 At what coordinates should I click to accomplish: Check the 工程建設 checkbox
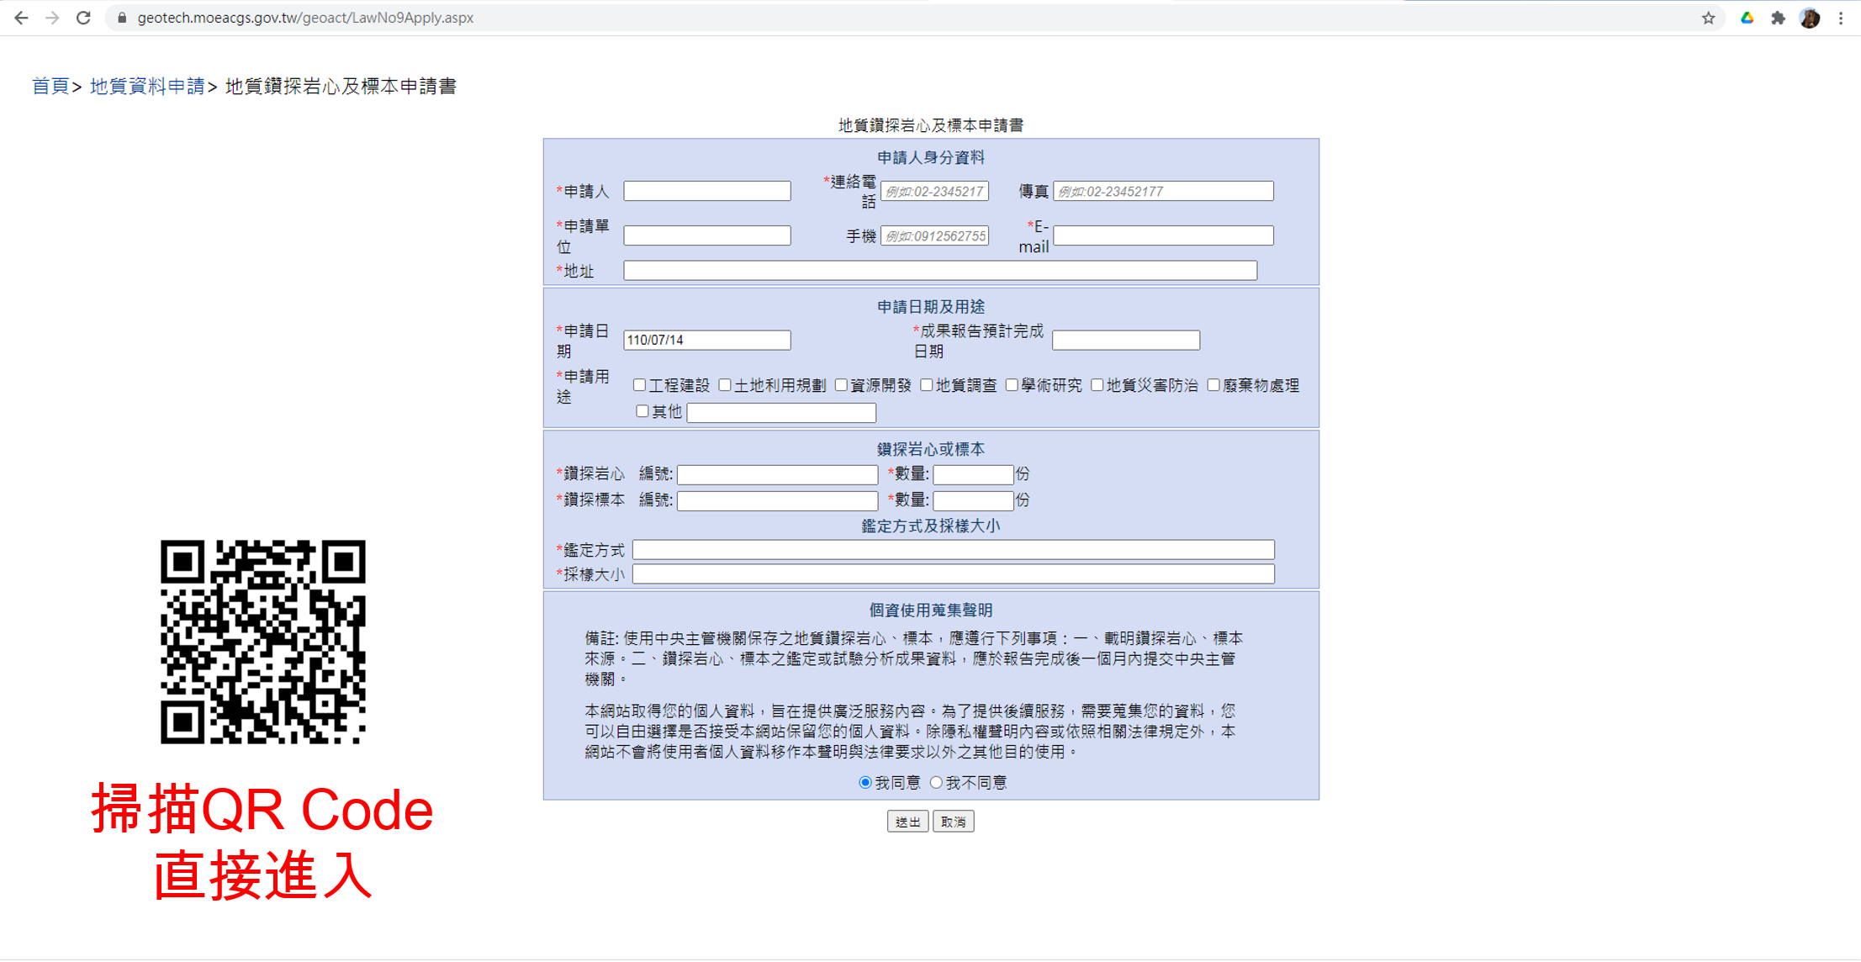pyautogui.click(x=639, y=385)
